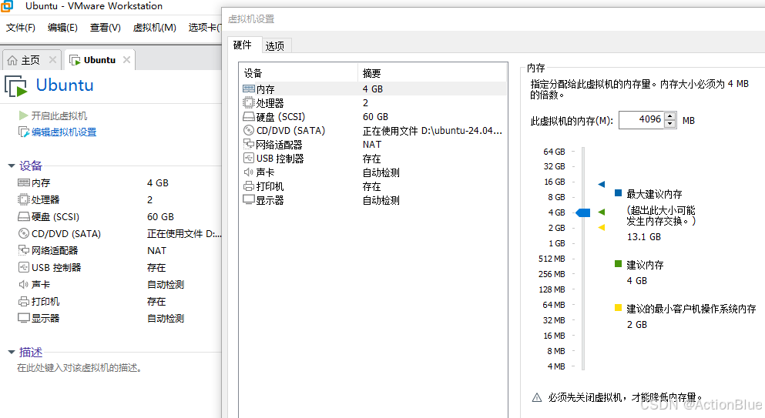This screenshot has height=418, width=765.
Task: Click the 60 GB summary in settings hardware list
Action: pos(375,116)
